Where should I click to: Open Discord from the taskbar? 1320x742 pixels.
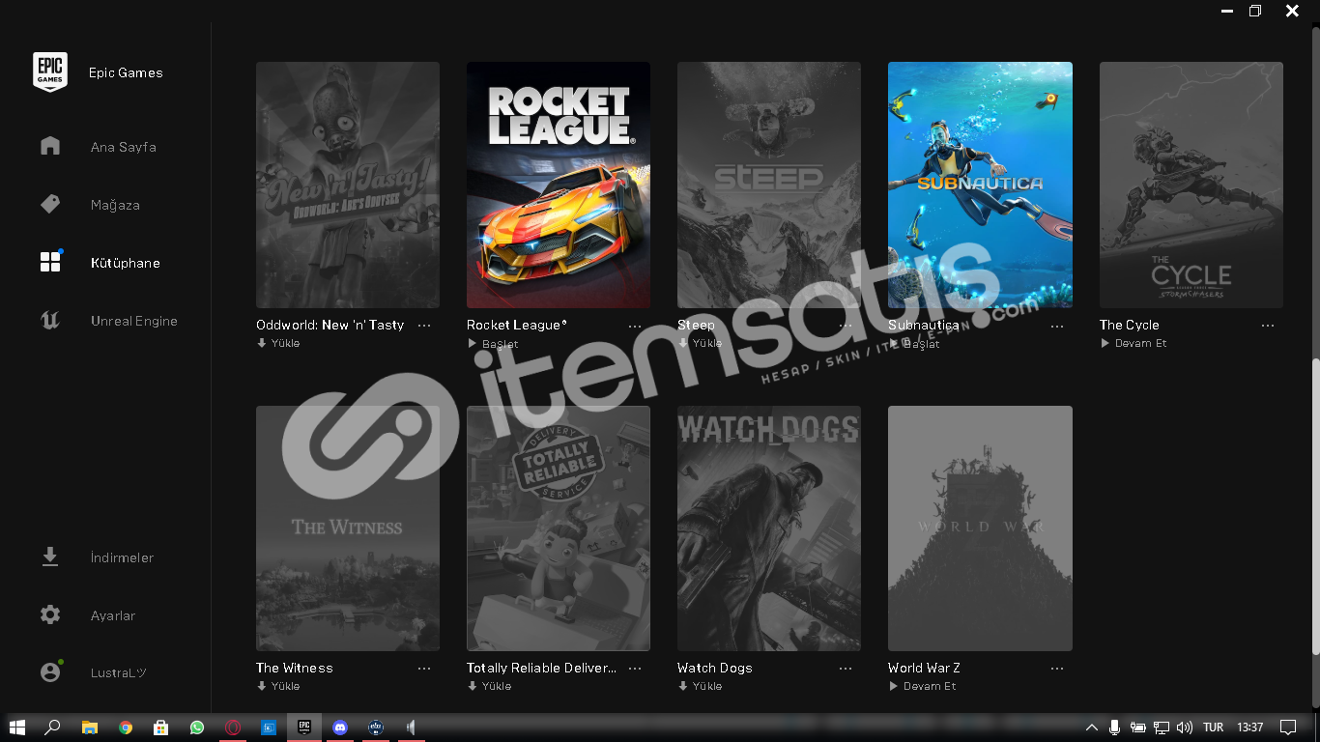coord(340,728)
